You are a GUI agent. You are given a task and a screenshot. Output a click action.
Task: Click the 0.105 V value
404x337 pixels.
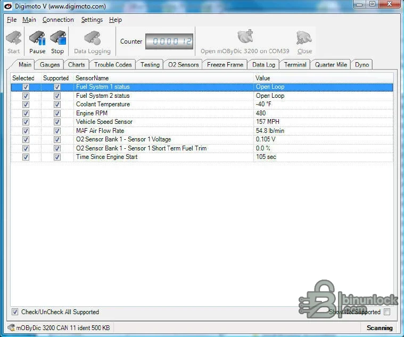(266, 139)
